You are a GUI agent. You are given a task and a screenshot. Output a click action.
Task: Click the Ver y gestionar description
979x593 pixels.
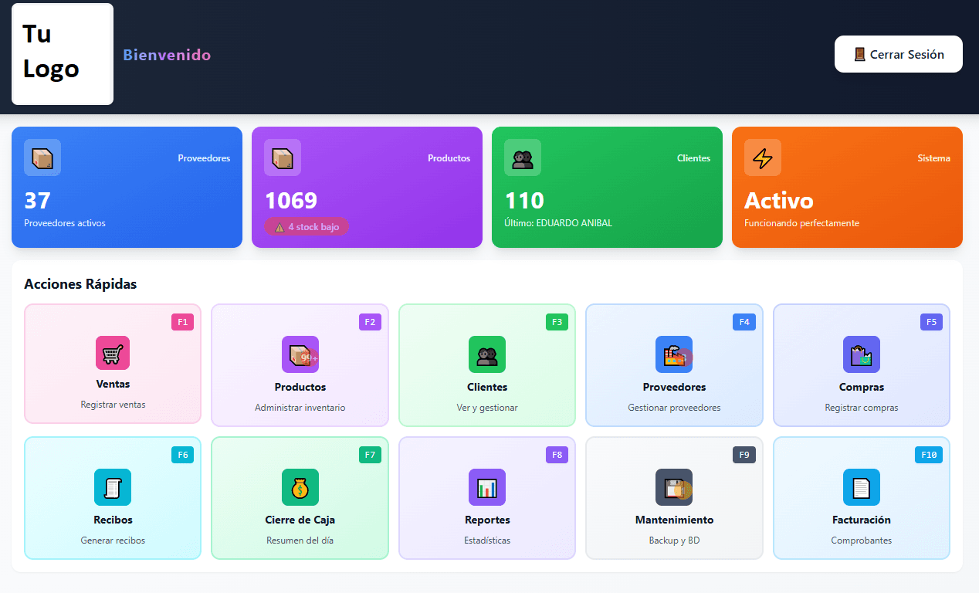click(487, 408)
